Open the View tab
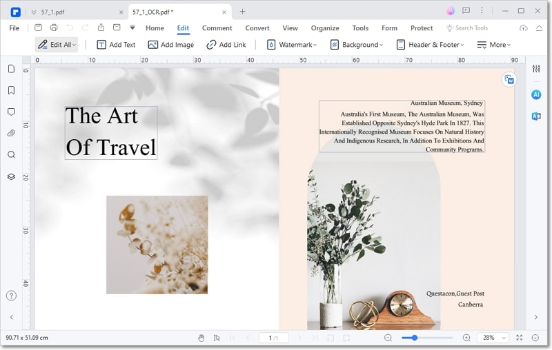552x350 pixels. click(290, 28)
